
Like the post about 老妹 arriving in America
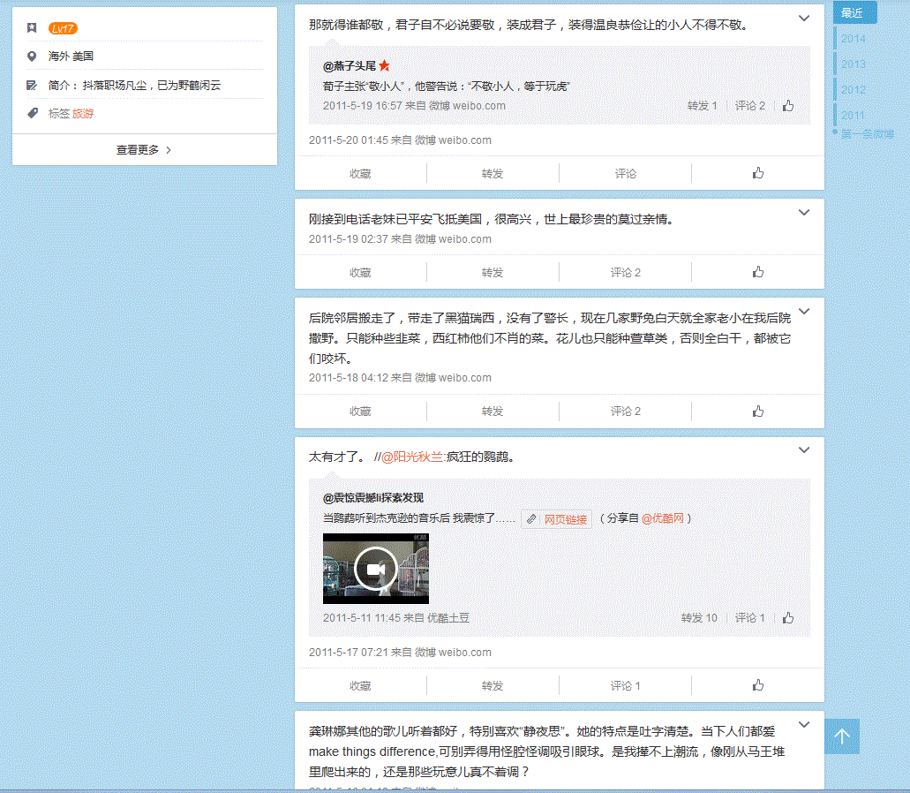pos(757,273)
